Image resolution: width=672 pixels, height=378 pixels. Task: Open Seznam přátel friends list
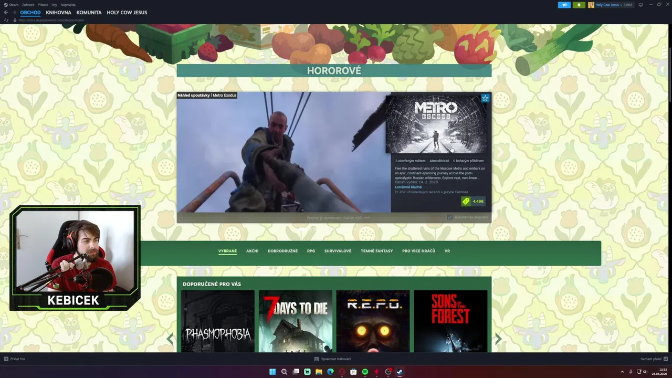point(651,359)
